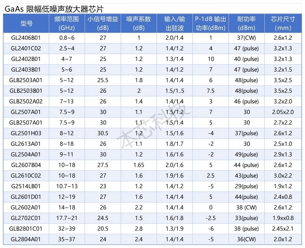Click the 型号 column header
This screenshot has height=248, width=305.
pos(26,24)
